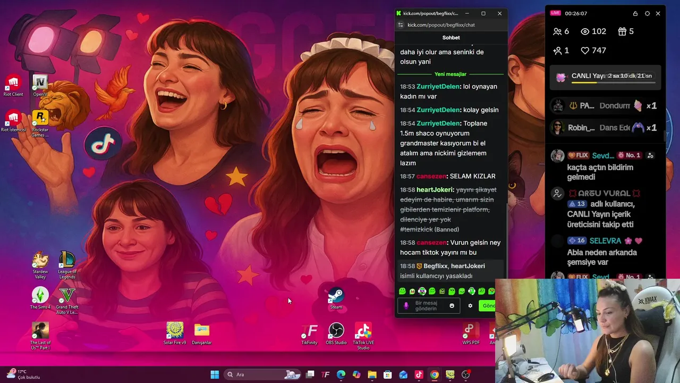This screenshot has width=680, height=383.
Task: Click the 'Yeni mesajlar' new messages divider
Action: tap(450, 74)
